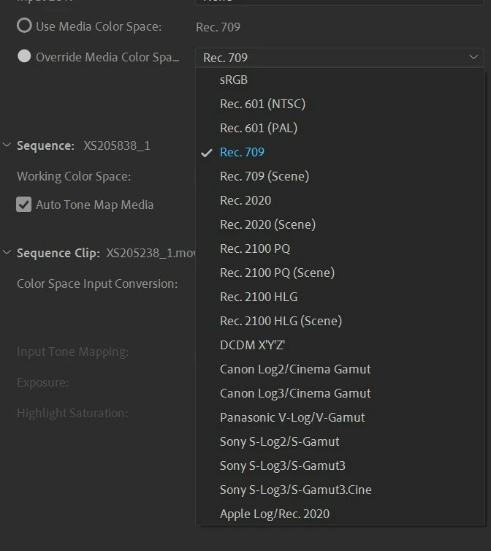491x551 pixels.
Task: Click clip name XS205238_1.mov
Action: tap(151, 253)
